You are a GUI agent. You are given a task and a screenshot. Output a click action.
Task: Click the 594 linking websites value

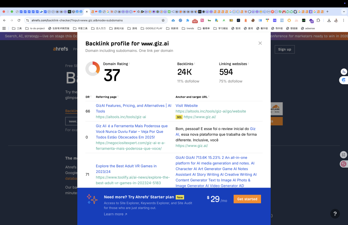226,72
